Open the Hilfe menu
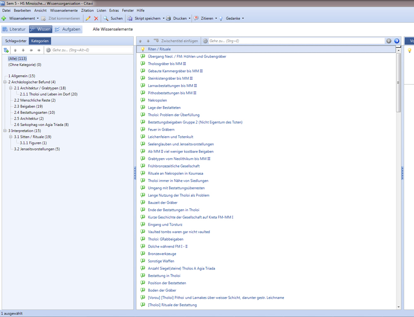Image resolution: width=414 pixels, height=317 pixels. pyautogui.click(x=140, y=11)
